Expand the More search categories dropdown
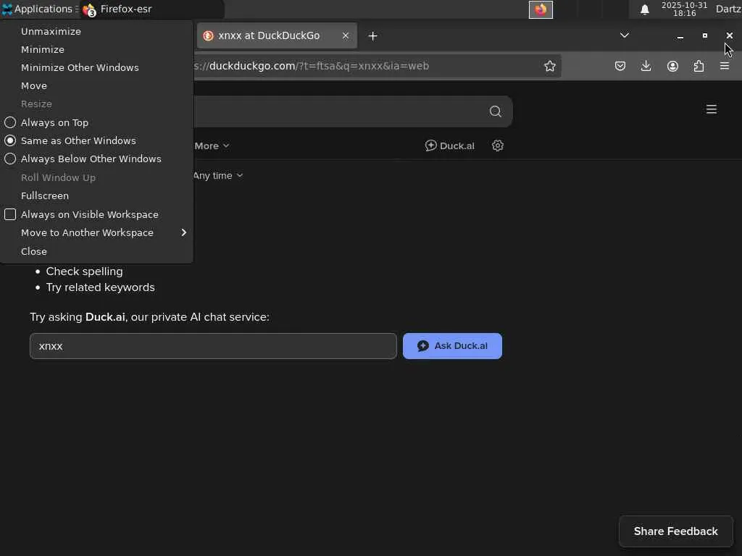Viewport: 742px width, 556px height. pyautogui.click(x=212, y=146)
